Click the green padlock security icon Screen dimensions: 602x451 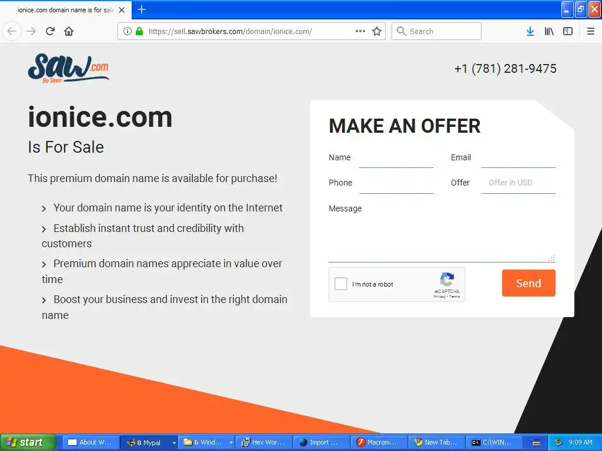point(139,31)
